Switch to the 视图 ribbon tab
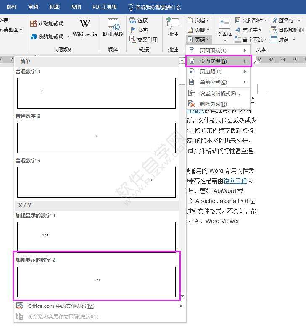Image resolution: width=306 pixels, height=336 pixels. point(55,7)
